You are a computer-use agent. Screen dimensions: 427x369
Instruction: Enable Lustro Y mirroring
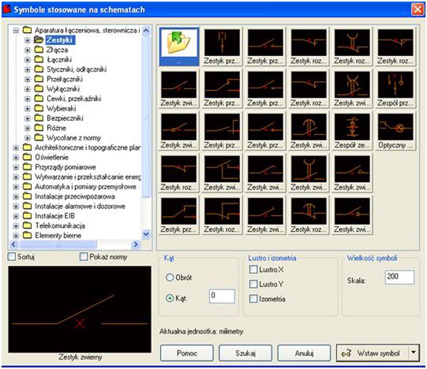pos(253,284)
